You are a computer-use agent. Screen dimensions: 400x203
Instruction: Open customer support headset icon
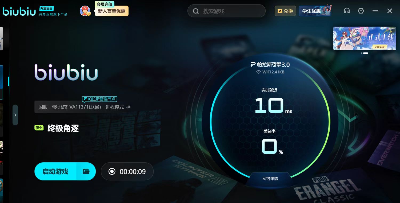tap(347, 11)
